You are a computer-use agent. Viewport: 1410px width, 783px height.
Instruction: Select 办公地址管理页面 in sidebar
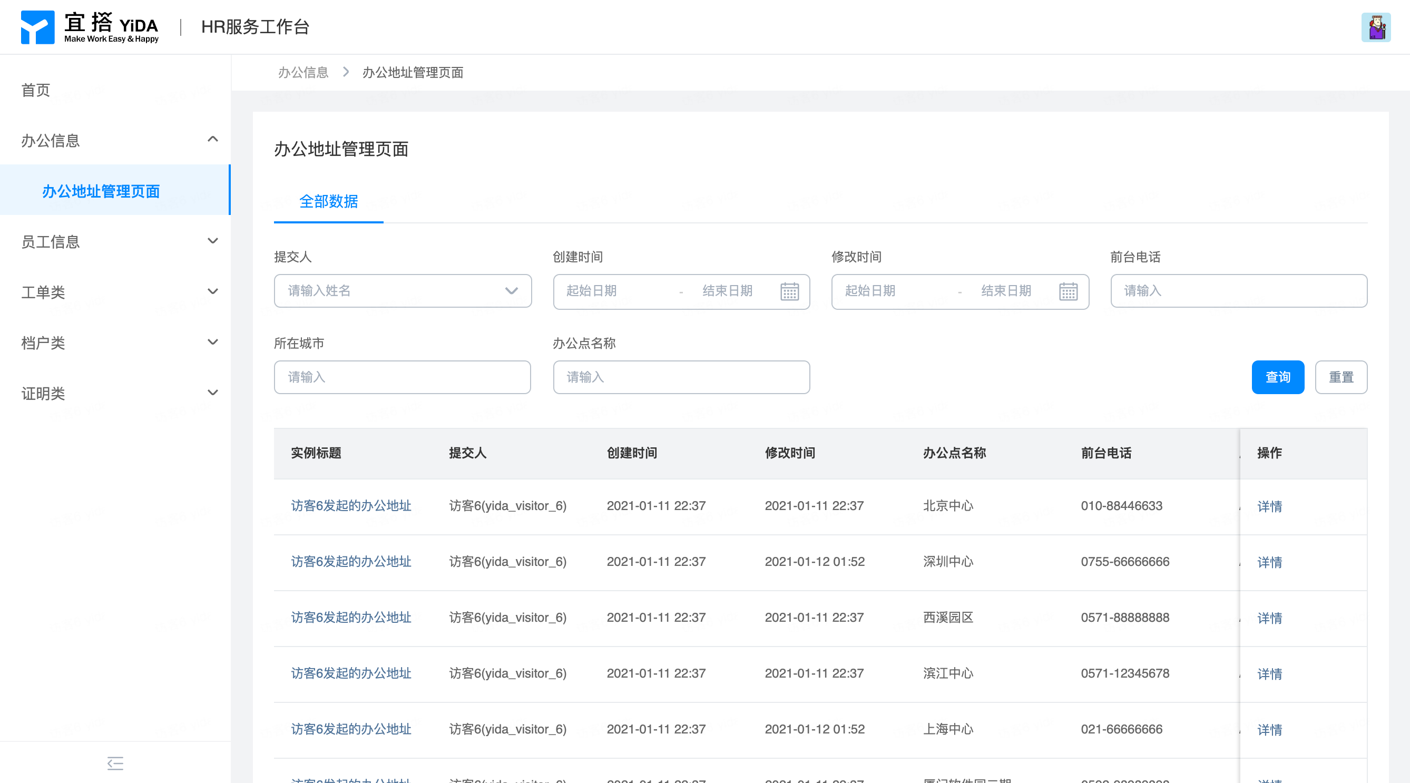pyautogui.click(x=101, y=191)
